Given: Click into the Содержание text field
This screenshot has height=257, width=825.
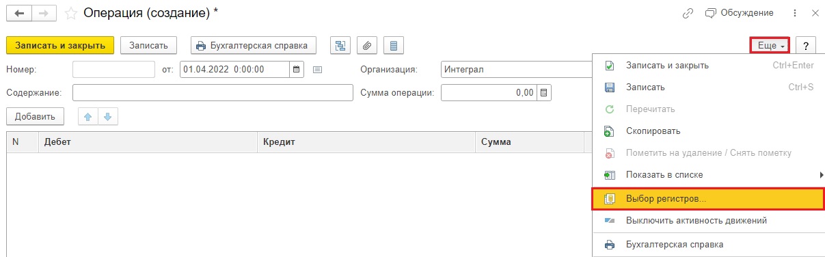Looking at the screenshot, I should (213, 93).
